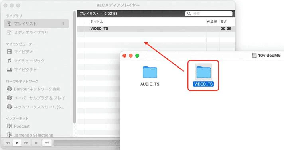Open Jamendo Selections in the sidebar

point(34,135)
